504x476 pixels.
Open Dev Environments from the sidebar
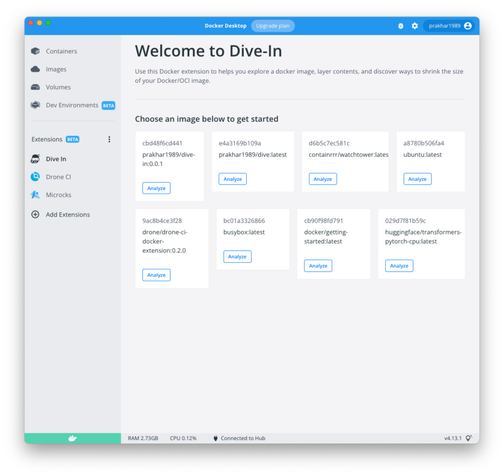click(72, 105)
